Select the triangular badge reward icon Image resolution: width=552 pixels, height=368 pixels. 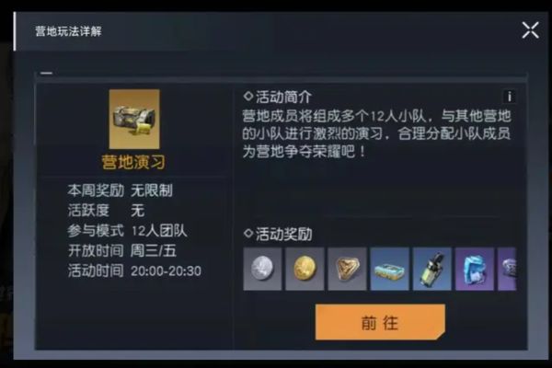[347, 269]
